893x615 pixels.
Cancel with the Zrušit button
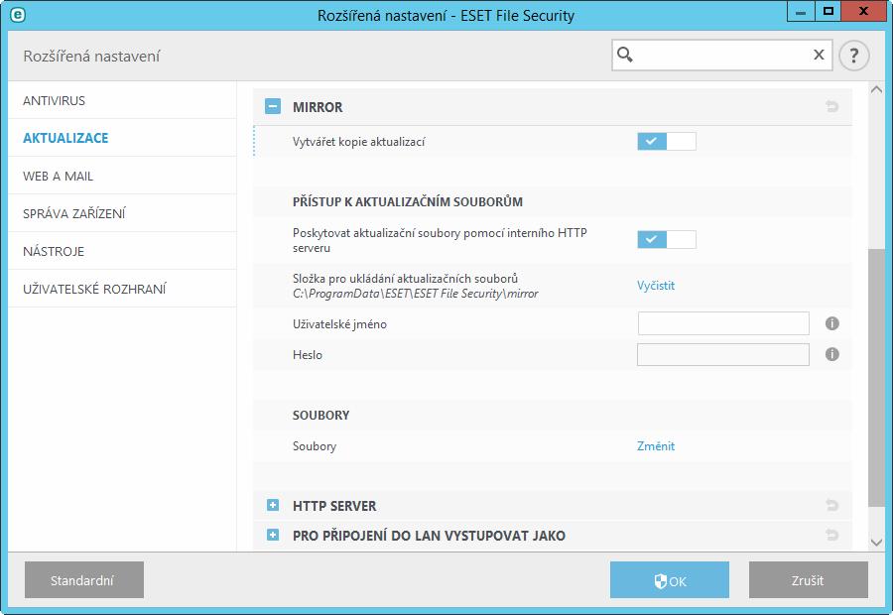point(808,579)
